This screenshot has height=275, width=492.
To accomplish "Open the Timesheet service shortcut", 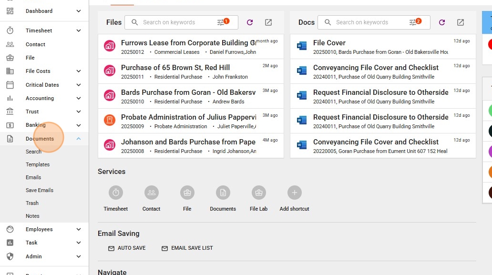I will point(116,193).
